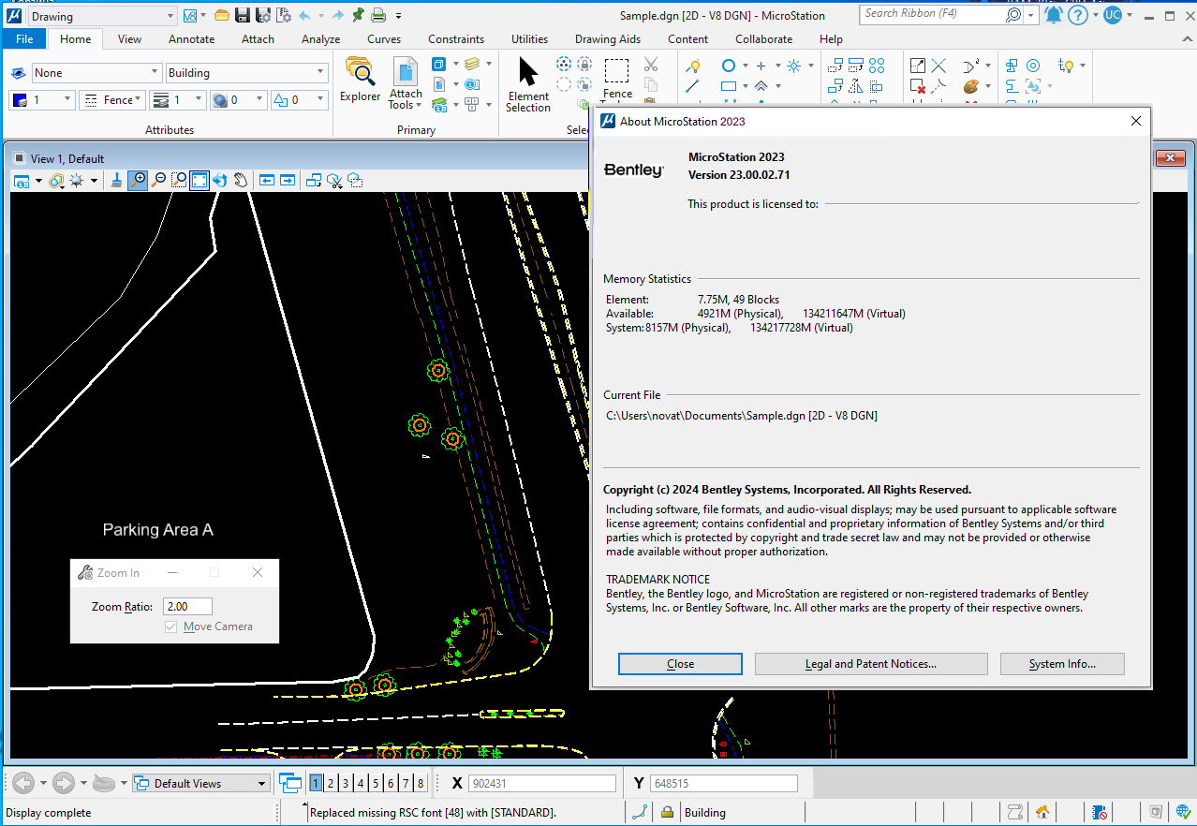1197x826 pixels.
Task: Click the pin icon in the quick access toolbar
Action: 358,16
